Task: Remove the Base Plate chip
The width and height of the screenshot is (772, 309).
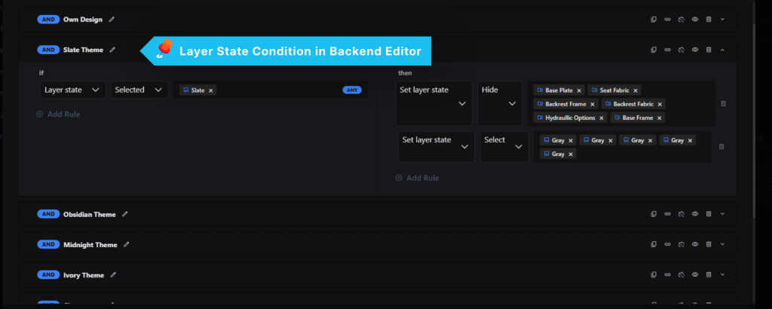Action: coord(579,90)
